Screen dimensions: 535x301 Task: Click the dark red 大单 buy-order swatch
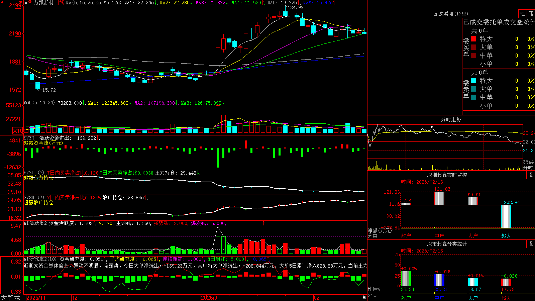(x=473, y=47)
